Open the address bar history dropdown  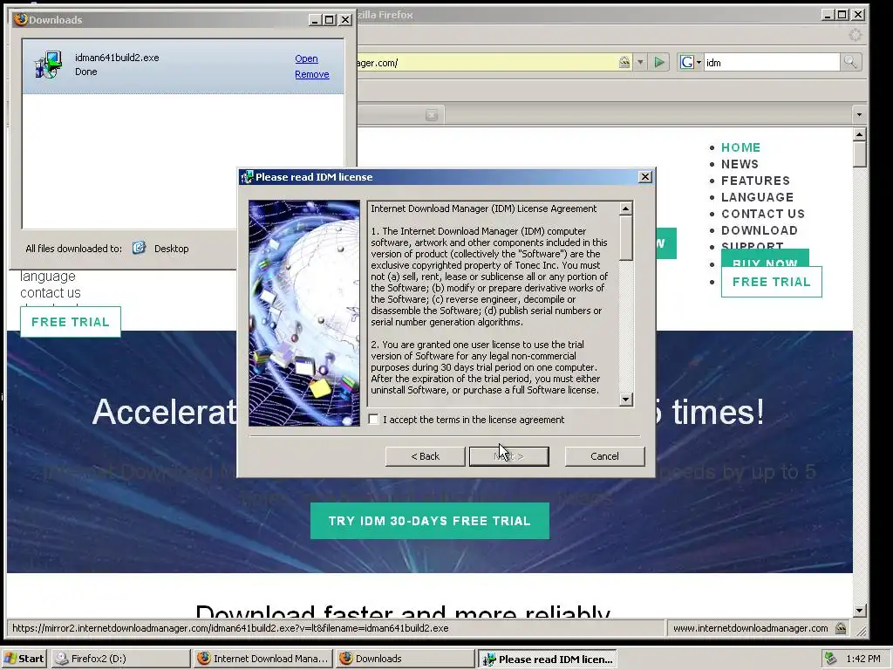click(640, 62)
